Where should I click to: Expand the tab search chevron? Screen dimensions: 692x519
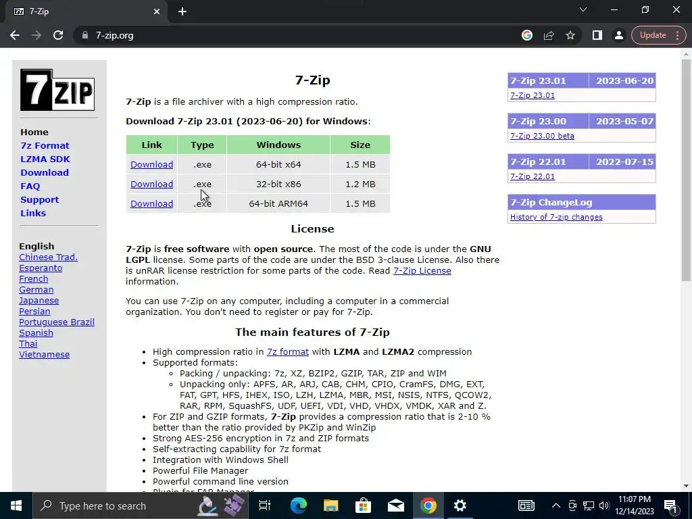tap(583, 9)
